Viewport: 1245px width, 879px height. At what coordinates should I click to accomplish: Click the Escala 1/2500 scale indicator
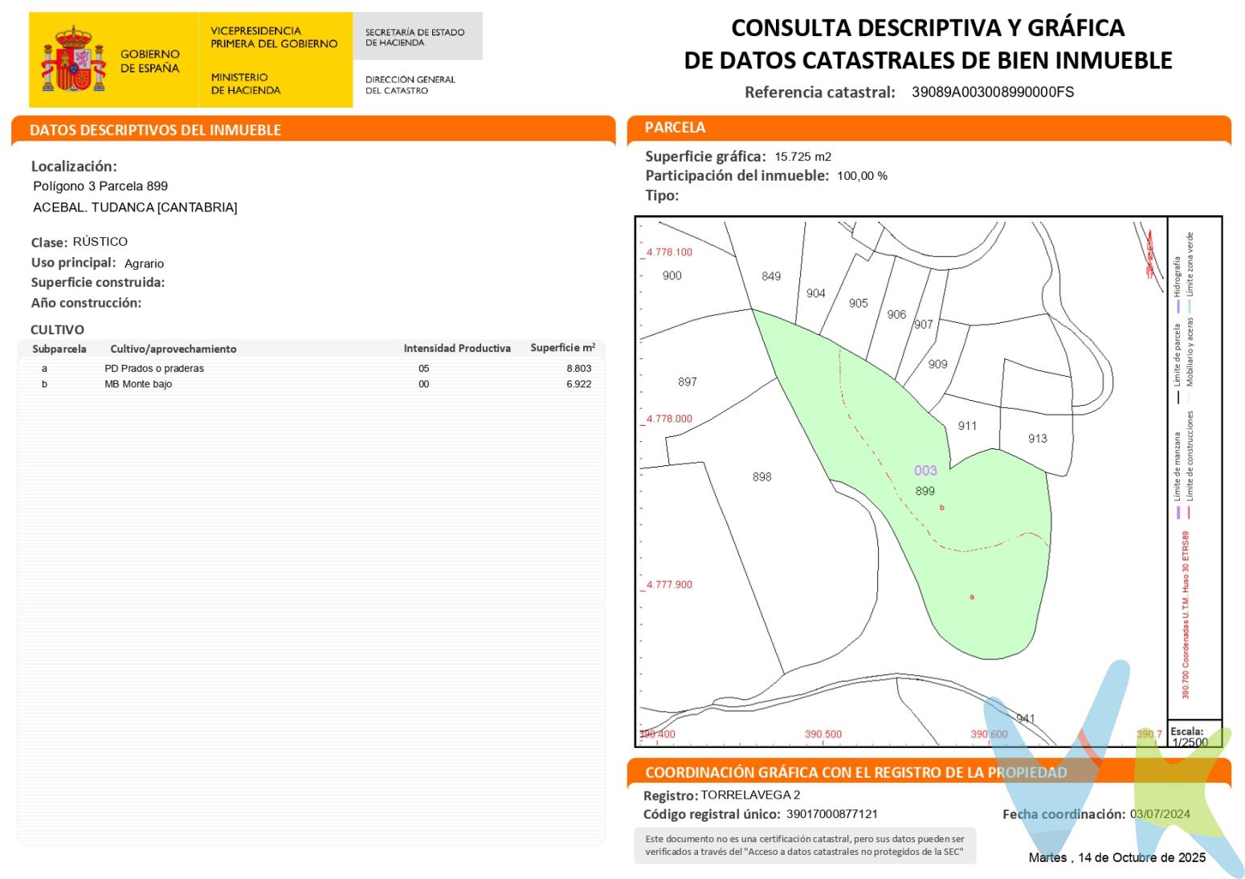pos(1189,737)
